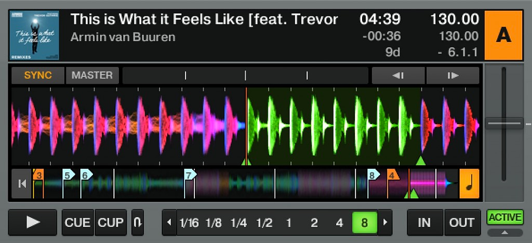Expand advanced panel with the small up arrow
This screenshot has height=243, width=532.
pyautogui.click(x=505, y=233)
